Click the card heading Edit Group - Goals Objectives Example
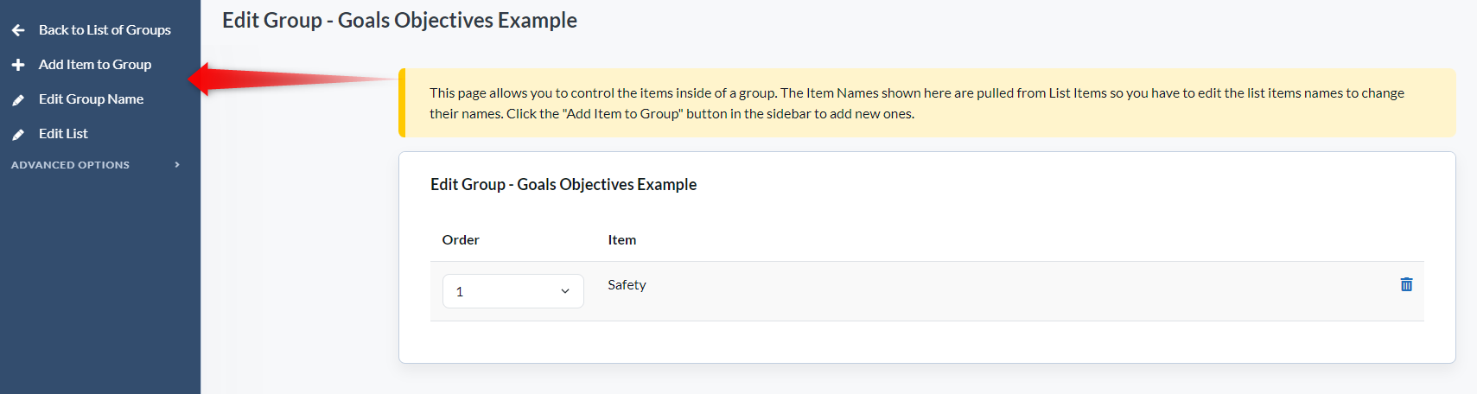1477x394 pixels. pyautogui.click(x=563, y=185)
